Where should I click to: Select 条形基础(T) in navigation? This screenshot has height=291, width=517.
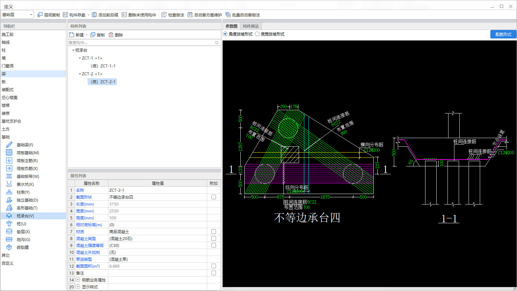pos(27,208)
